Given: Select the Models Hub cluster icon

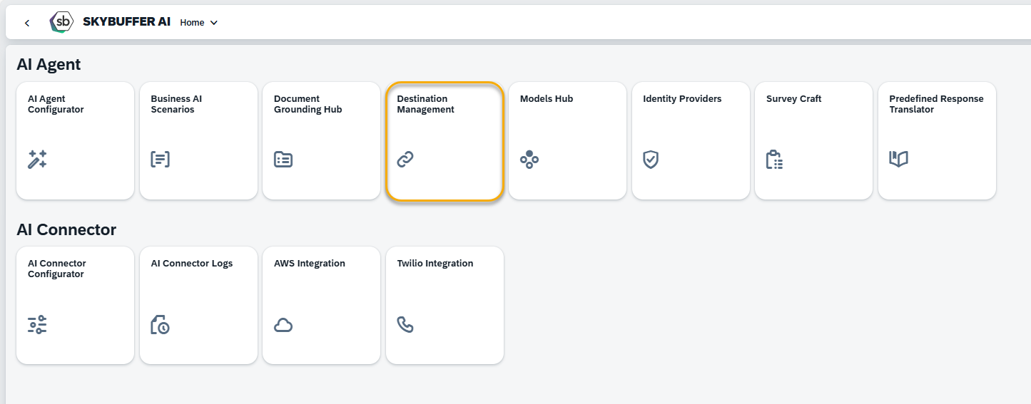Looking at the screenshot, I should [529, 160].
